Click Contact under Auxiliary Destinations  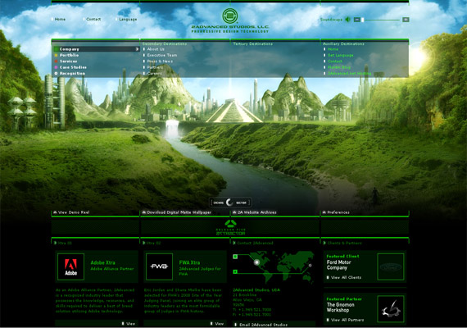tap(335, 61)
